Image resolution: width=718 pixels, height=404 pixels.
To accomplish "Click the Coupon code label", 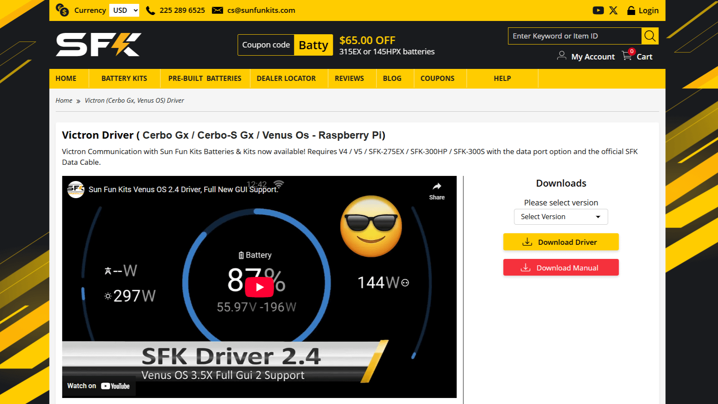I will click(x=266, y=45).
